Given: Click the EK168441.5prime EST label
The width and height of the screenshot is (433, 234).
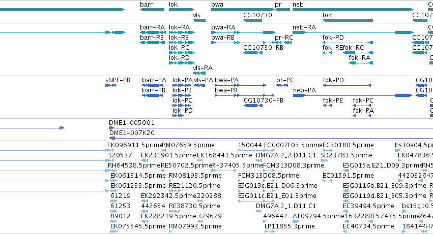Looking at the screenshot, I should 224,155.
